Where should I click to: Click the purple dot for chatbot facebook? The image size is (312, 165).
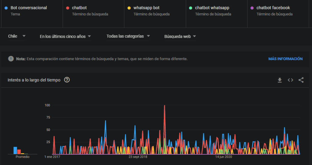click(252, 8)
